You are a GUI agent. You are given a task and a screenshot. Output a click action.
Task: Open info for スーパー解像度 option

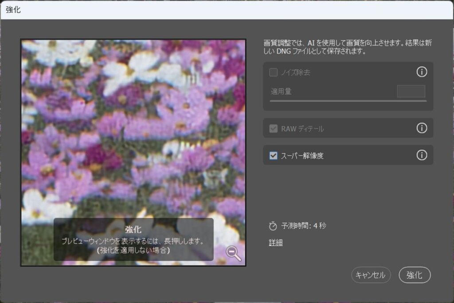(x=421, y=155)
